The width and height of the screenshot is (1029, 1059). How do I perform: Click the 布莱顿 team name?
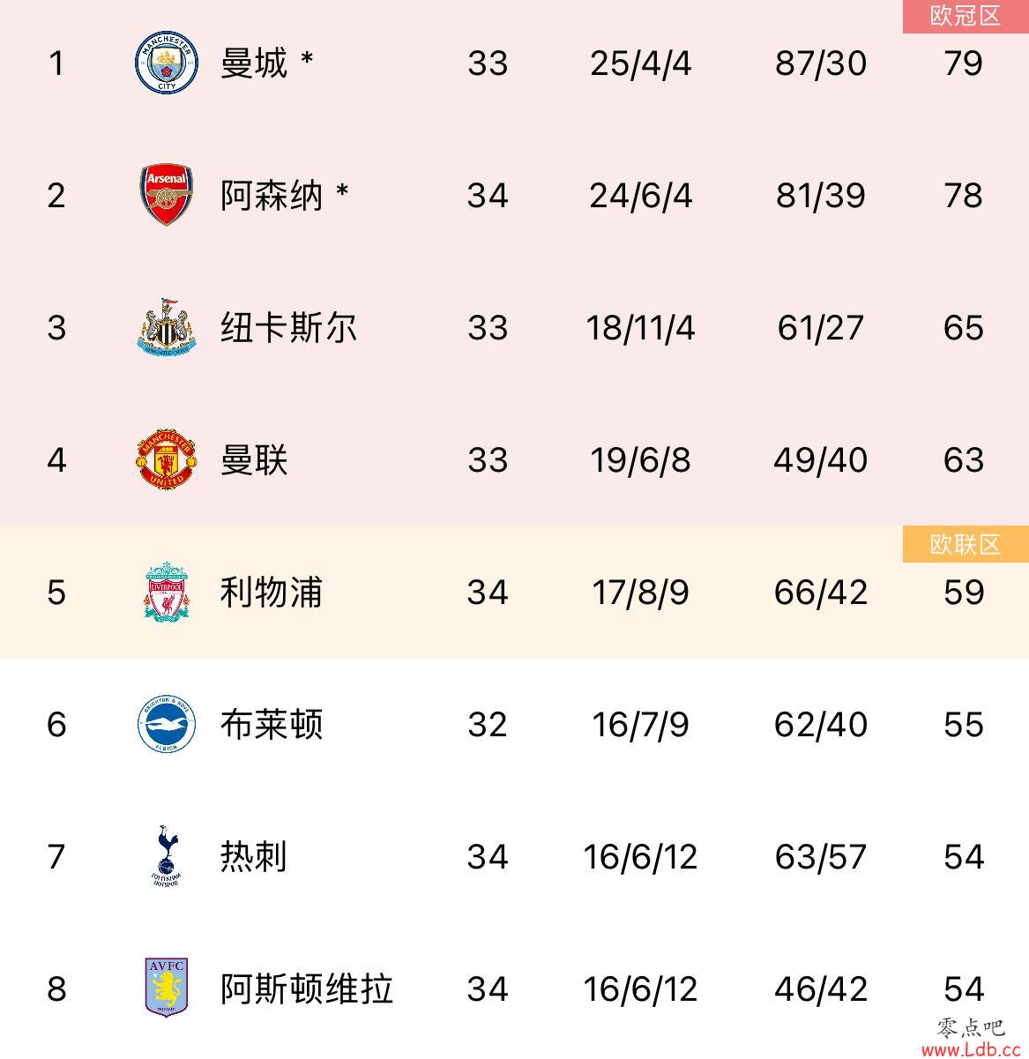[272, 725]
